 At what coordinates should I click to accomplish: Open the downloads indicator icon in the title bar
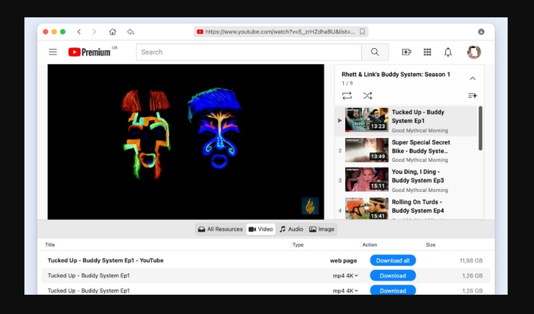point(481,31)
